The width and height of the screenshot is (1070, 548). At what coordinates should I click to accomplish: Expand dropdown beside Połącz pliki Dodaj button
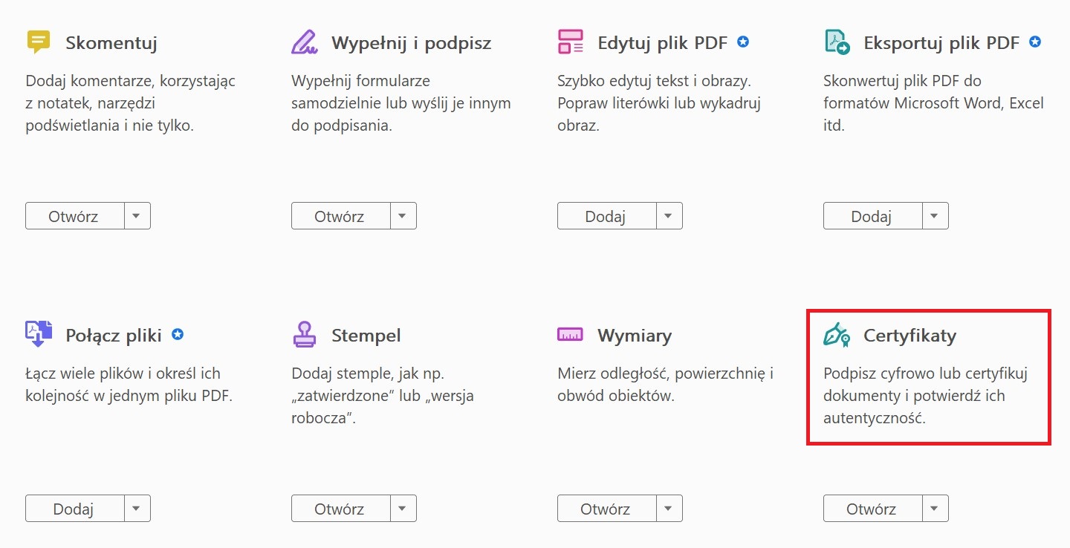pos(135,509)
